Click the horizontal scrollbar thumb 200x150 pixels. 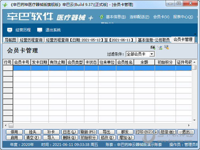point(11,125)
